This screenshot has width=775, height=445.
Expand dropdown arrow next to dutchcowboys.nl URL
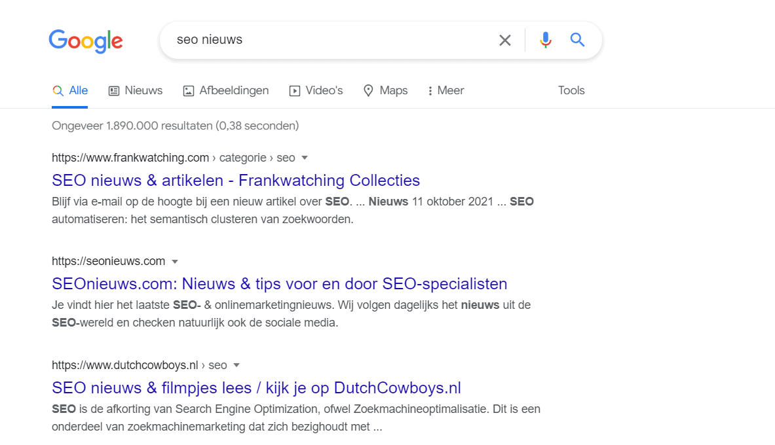click(x=236, y=365)
